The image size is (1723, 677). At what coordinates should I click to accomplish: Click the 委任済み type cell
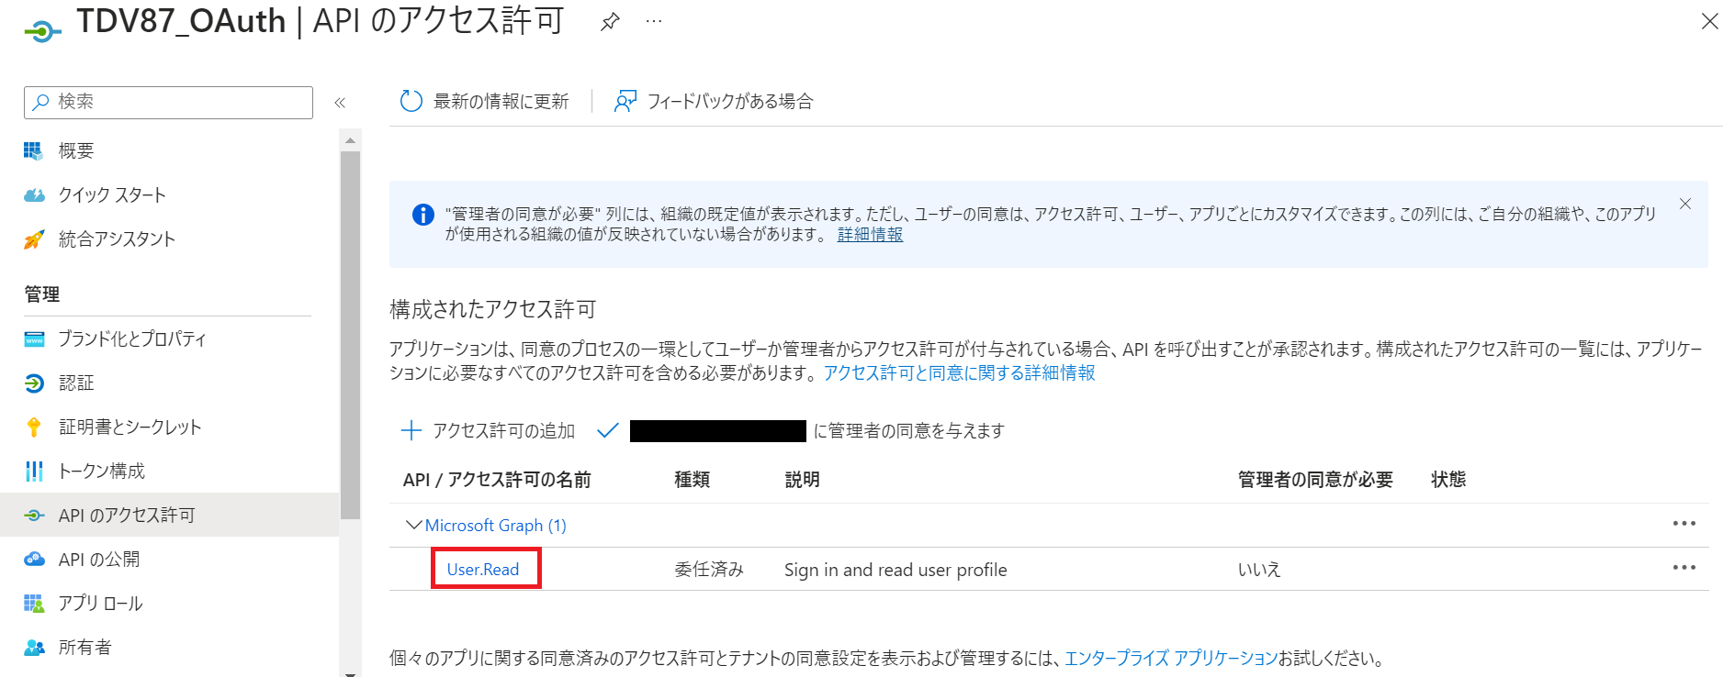pos(709,570)
